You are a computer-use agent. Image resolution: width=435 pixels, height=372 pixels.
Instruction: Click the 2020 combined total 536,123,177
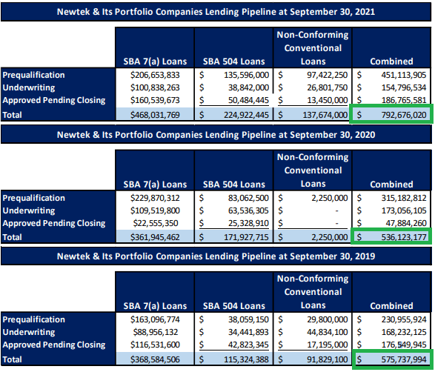(x=403, y=237)
